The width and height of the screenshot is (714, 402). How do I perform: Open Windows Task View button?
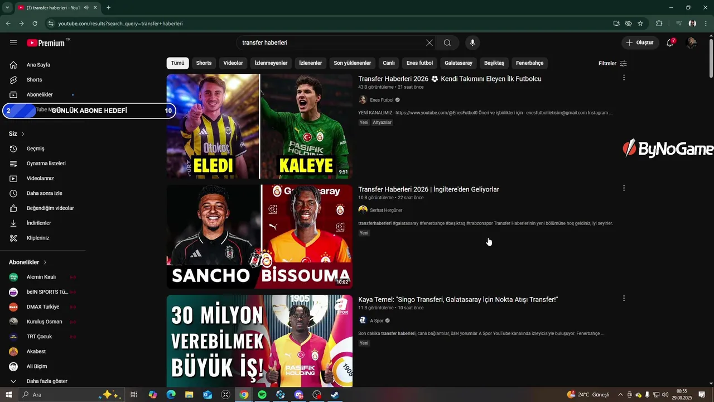[134, 395]
